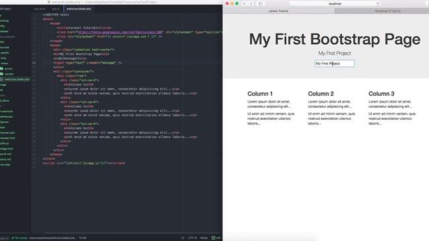429x241 pixels.
Task: Go back in the Safari browser
Action: (x=244, y=4)
